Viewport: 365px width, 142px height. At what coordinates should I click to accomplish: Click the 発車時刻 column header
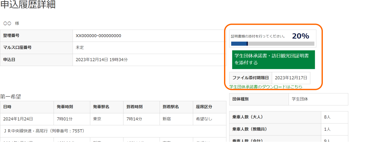click(x=65, y=107)
